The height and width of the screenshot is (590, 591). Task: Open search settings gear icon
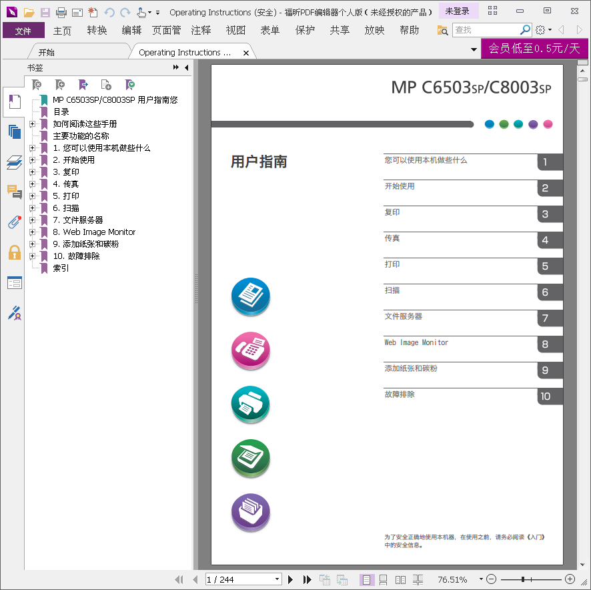click(x=540, y=29)
